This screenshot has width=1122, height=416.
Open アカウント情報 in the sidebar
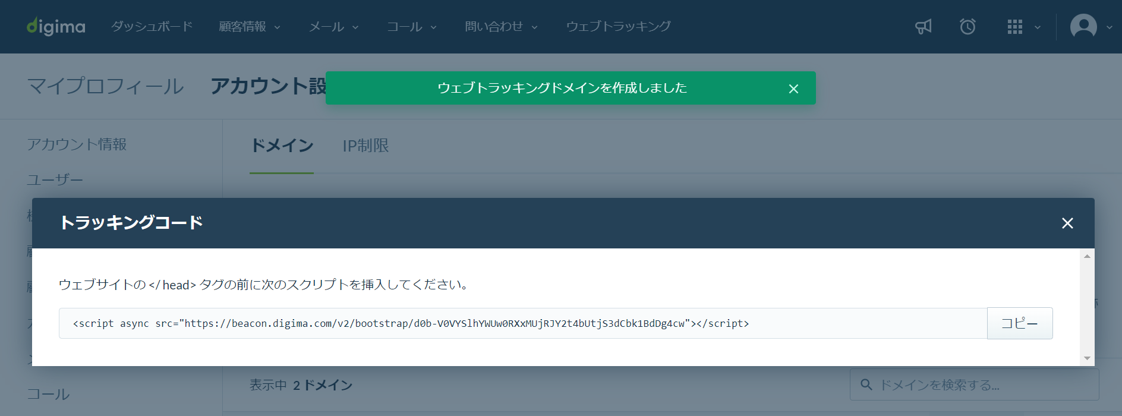[77, 144]
